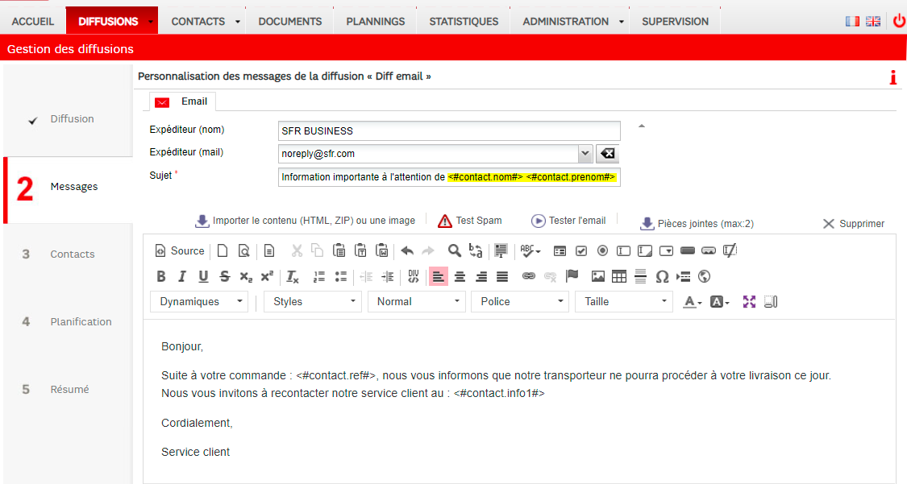Open the Dynamiques dropdown
The width and height of the screenshot is (907, 484).
click(x=199, y=301)
